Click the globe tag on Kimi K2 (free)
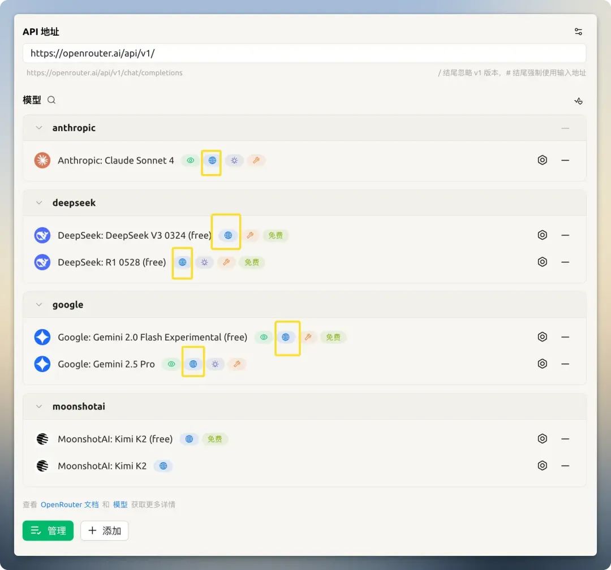Screen dimensions: 611x570 [x=189, y=439]
